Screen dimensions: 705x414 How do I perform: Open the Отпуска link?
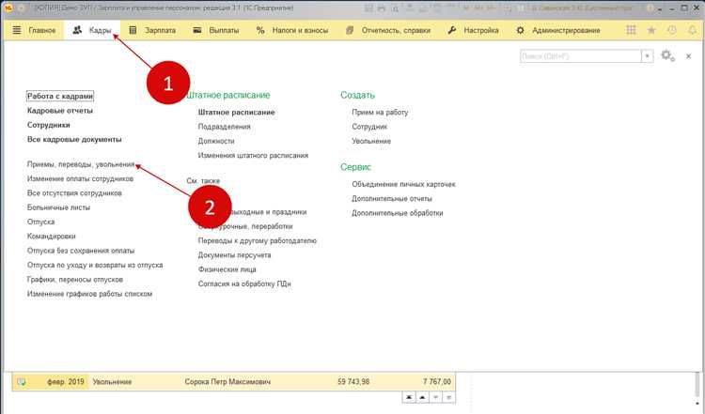tap(41, 222)
